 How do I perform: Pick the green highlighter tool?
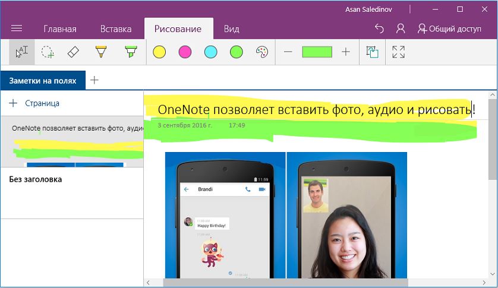pyautogui.click(x=130, y=52)
